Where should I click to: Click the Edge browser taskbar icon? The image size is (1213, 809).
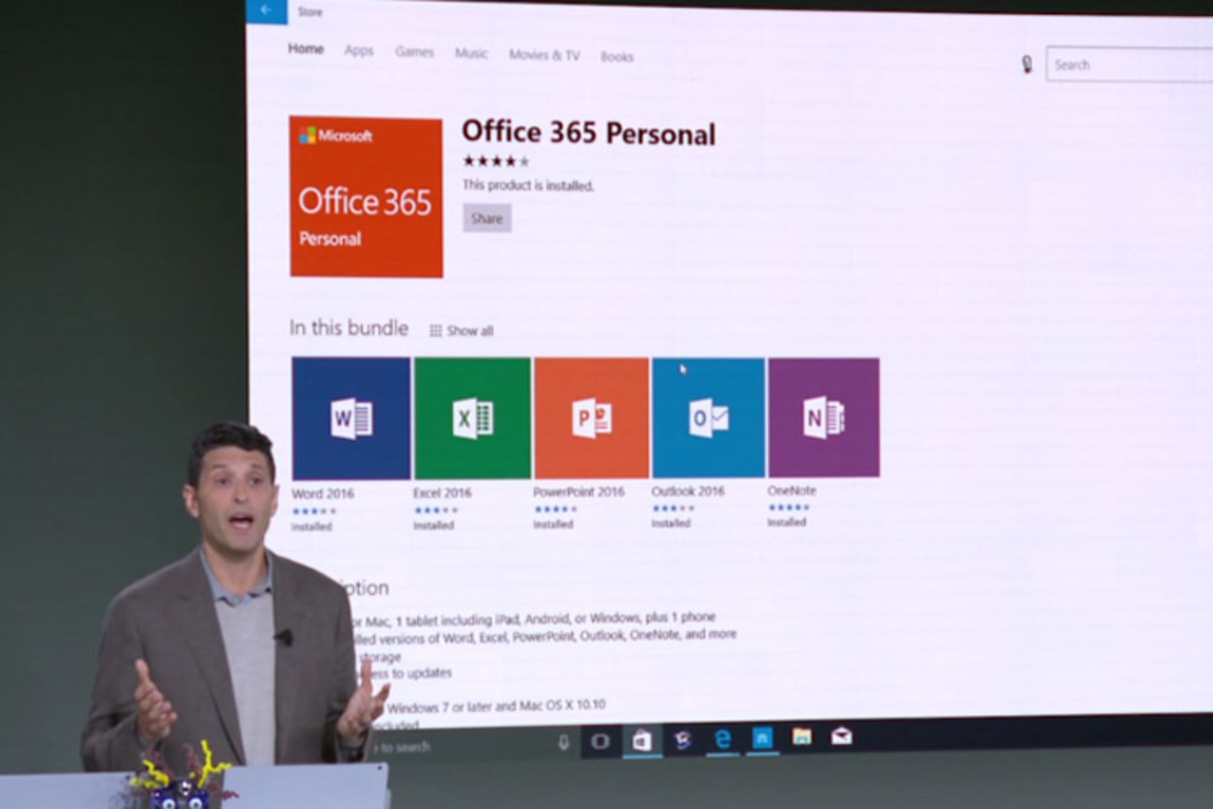[722, 738]
